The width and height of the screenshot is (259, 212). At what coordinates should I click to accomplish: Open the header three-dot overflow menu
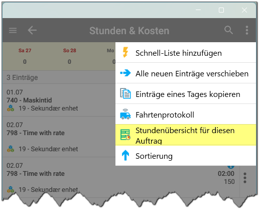click(247, 30)
